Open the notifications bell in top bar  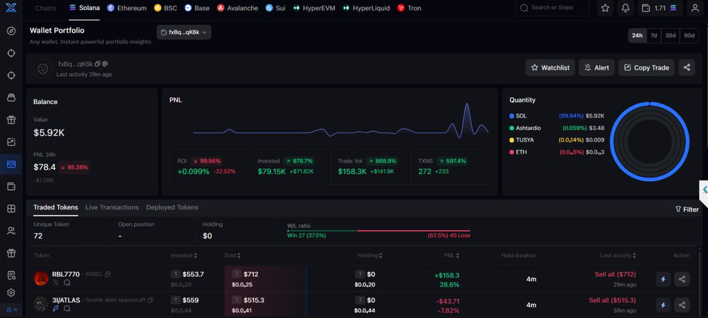pos(625,8)
